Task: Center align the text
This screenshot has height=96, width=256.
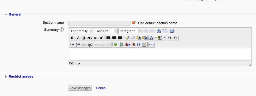Action: (114, 38)
